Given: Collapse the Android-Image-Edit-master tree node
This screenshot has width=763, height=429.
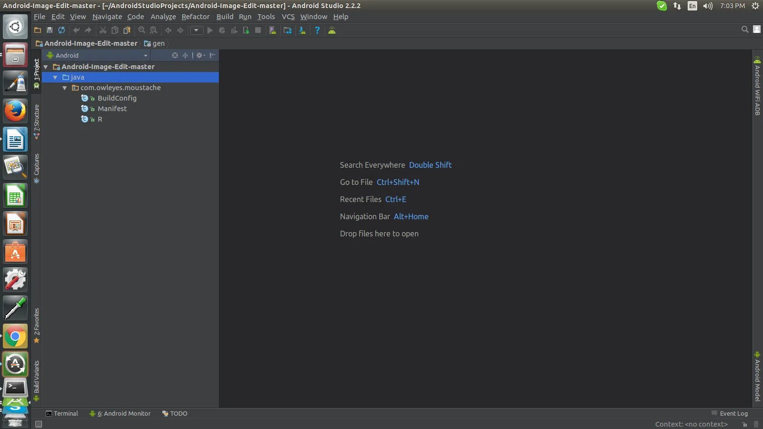Looking at the screenshot, I should [x=46, y=67].
